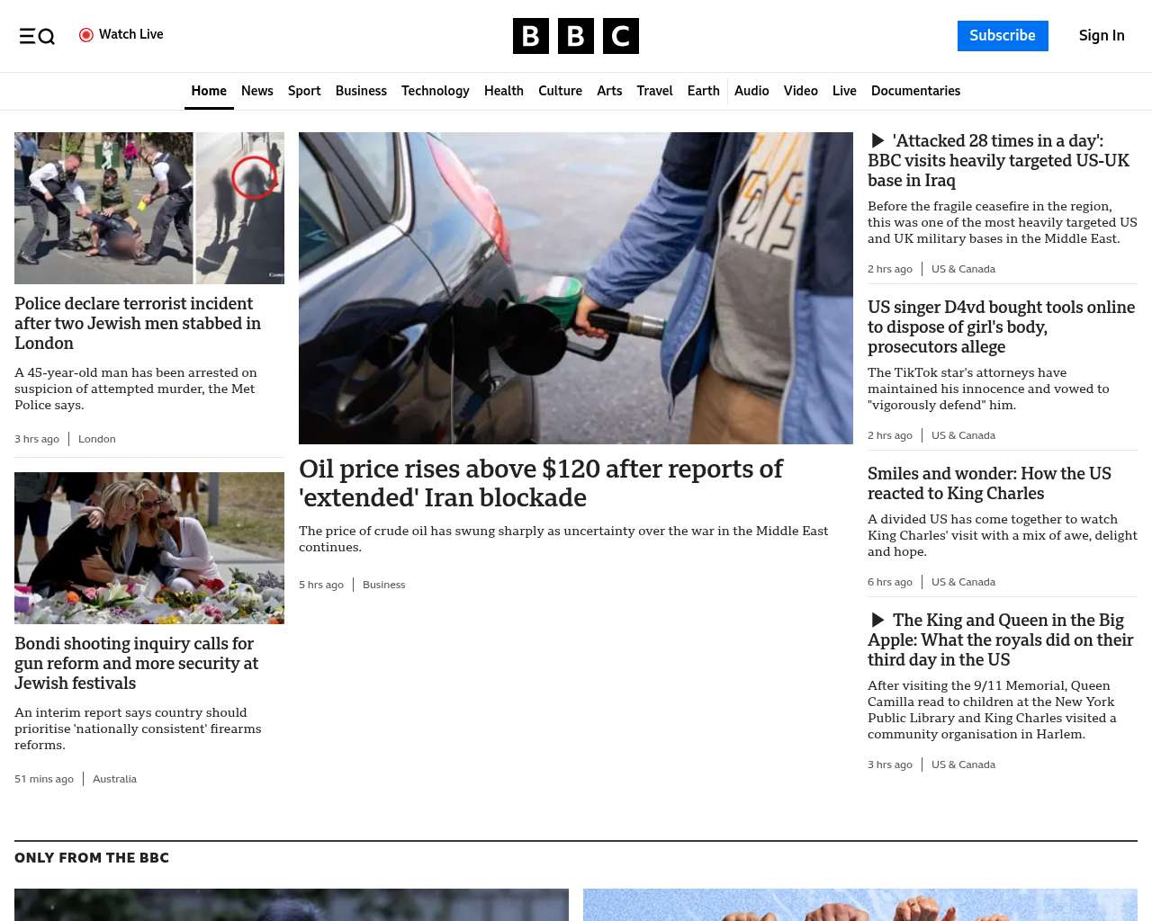This screenshot has height=921, width=1152.
Task: Open the Documentaries section
Action: pos(915,91)
